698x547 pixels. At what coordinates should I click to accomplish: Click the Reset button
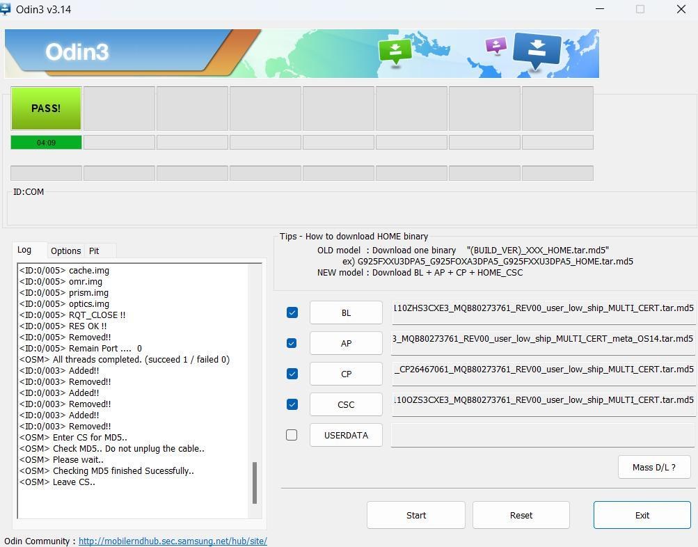(x=521, y=515)
